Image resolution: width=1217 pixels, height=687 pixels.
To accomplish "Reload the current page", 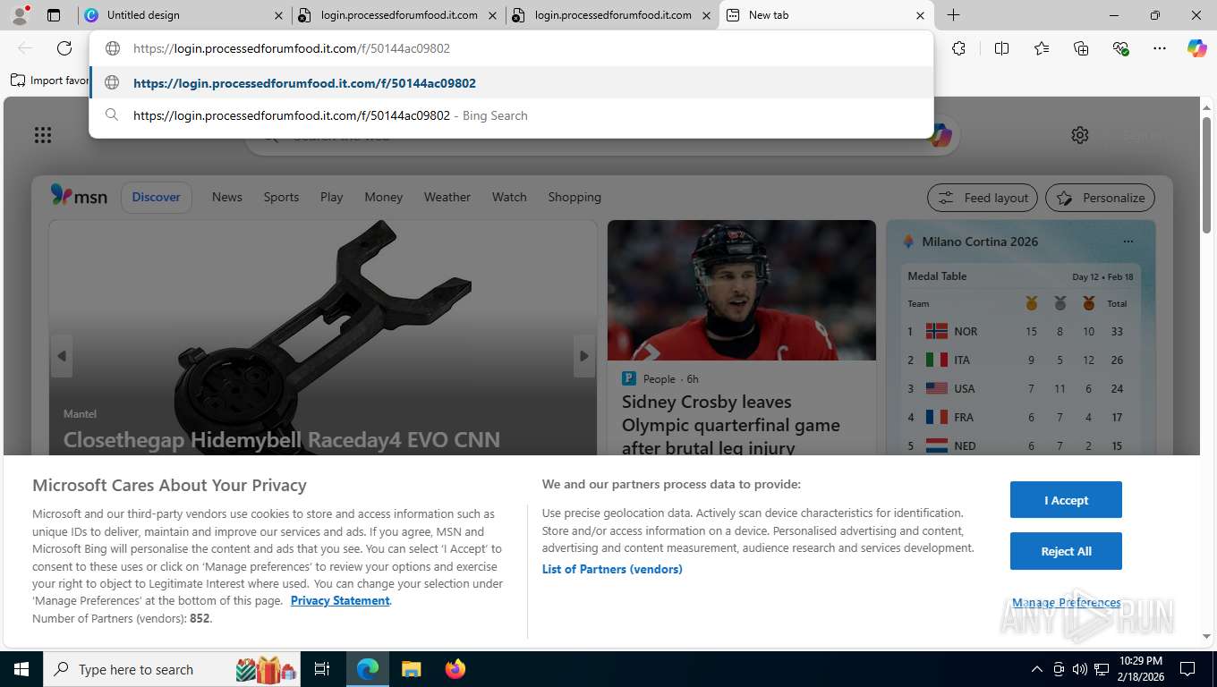I will [x=64, y=48].
